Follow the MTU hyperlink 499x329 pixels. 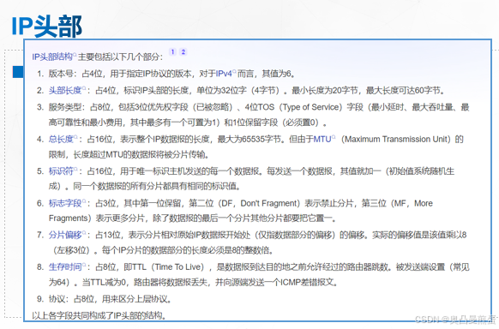coord(322,140)
